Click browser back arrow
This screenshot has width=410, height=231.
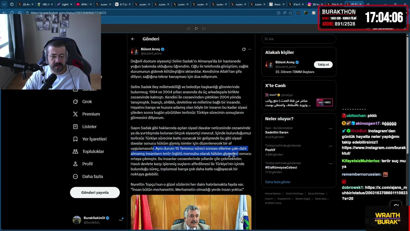pos(4,13)
